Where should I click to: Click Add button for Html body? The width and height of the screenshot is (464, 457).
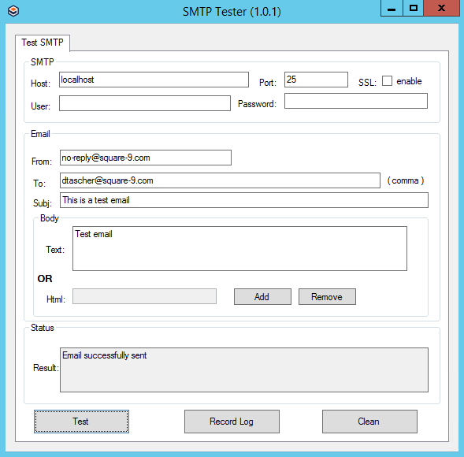coord(262,296)
